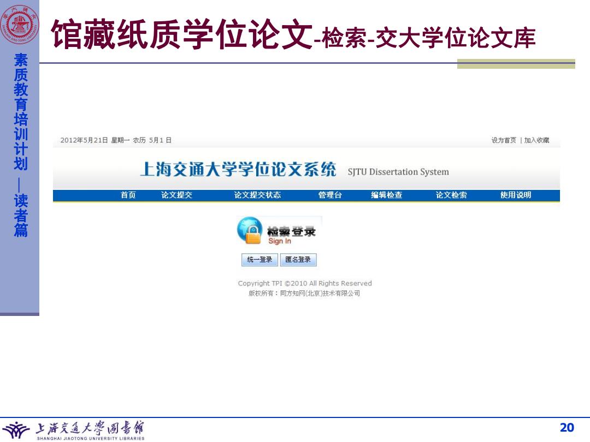This screenshot has height=442, width=590.
Task: Click the Copyright TPI ©2010 notice
Action: click(305, 283)
